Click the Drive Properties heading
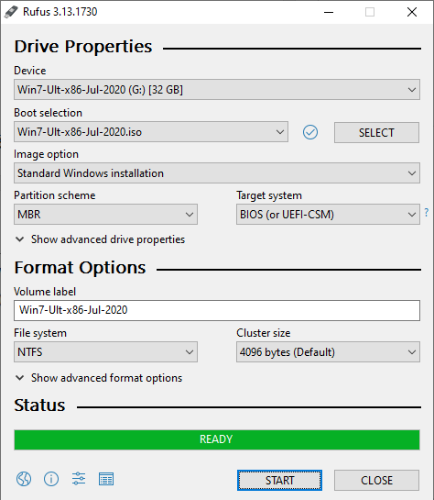The image size is (434, 500). 83,47
